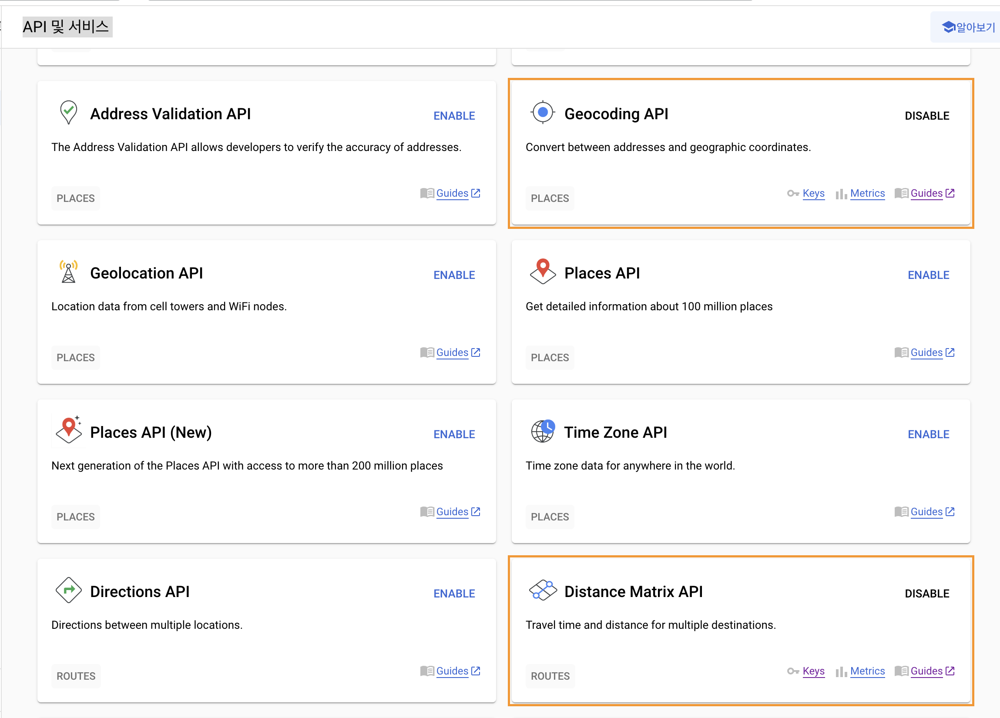
Task: Disable the Distance Matrix API
Action: coord(926,593)
